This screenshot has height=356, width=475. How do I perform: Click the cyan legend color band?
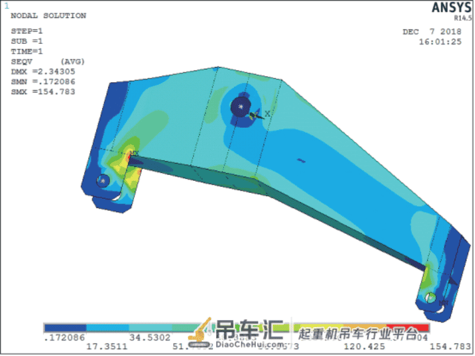151,328
